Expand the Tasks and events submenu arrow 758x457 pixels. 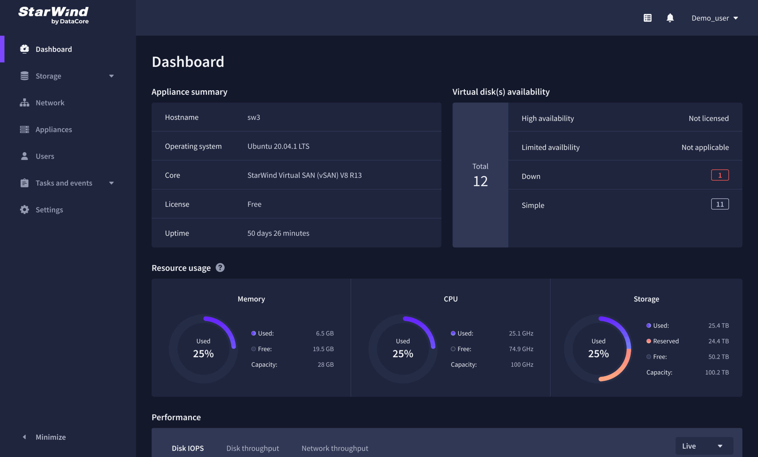(111, 183)
